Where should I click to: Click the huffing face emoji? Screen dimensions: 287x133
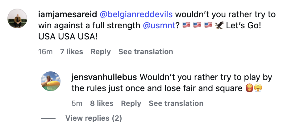pos(258,88)
